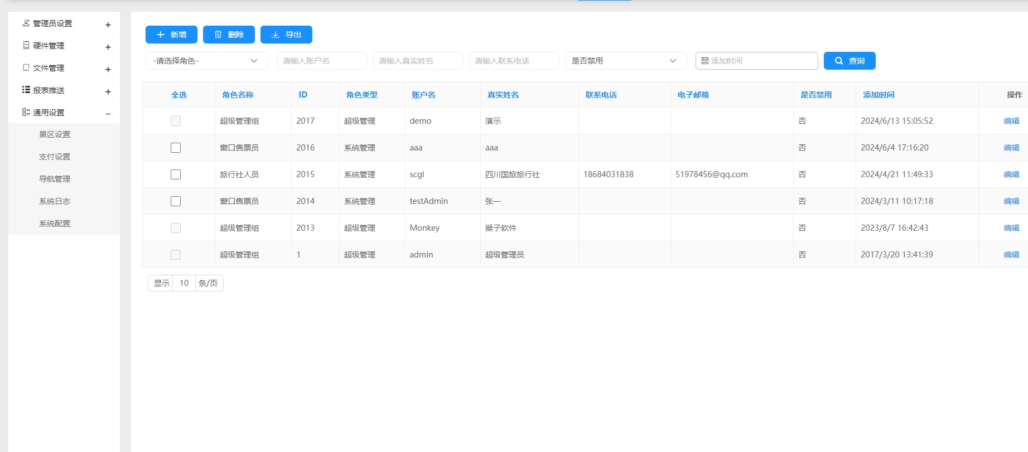Expand 硬件管理 with its plus sign
Image resolution: width=1028 pixels, height=452 pixels.
(x=108, y=47)
